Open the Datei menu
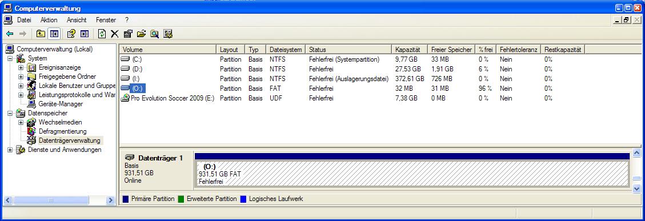Viewport: 645px width, 221px height. coord(24,20)
